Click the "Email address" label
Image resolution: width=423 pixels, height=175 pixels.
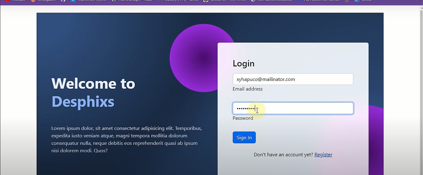point(248,89)
